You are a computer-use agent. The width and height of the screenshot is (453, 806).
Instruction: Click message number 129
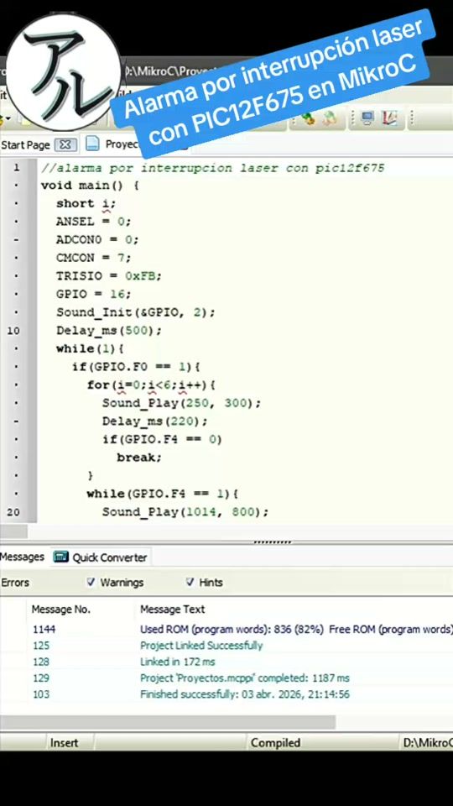coord(41,678)
